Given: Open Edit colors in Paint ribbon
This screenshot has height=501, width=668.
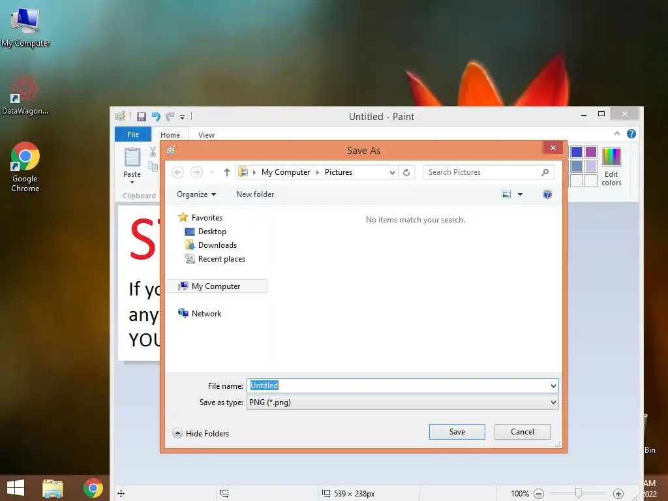Looking at the screenshot, I should 611,167.
